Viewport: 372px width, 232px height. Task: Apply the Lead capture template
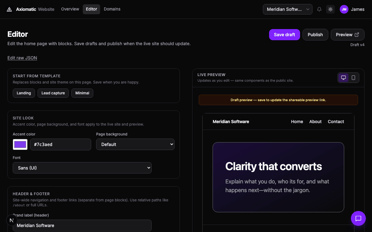point(53,93)
